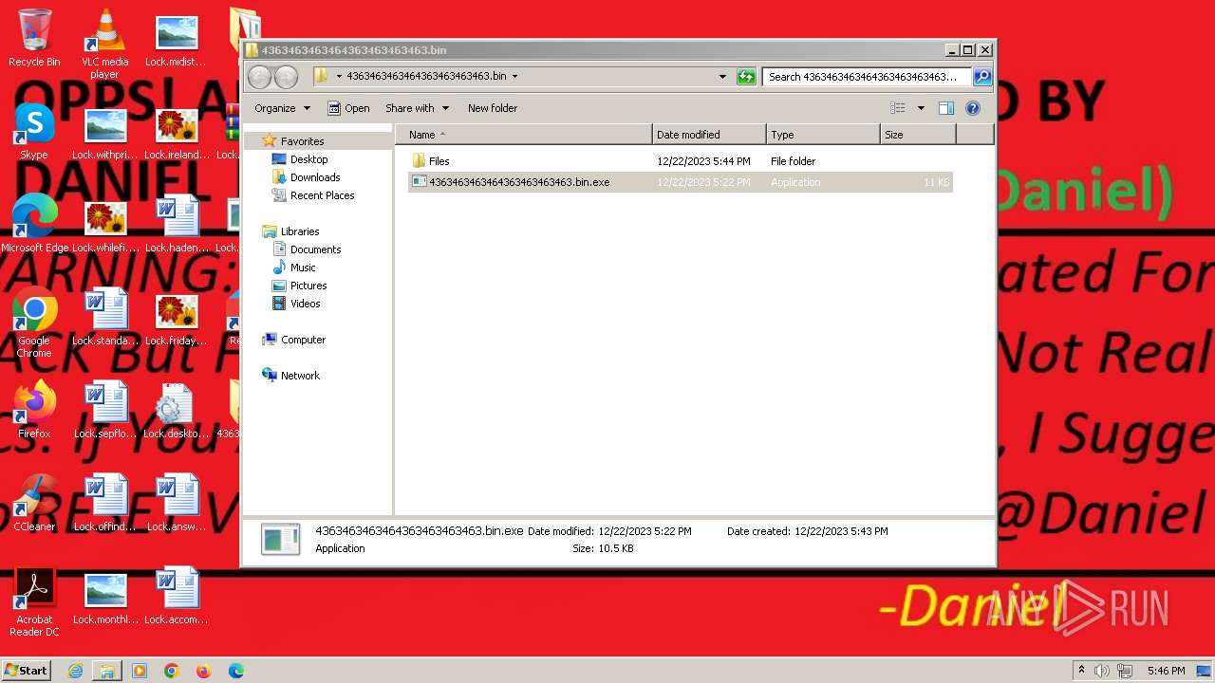Select Lock.haden Word file on desktop
1215x683 pixels.
177,224
